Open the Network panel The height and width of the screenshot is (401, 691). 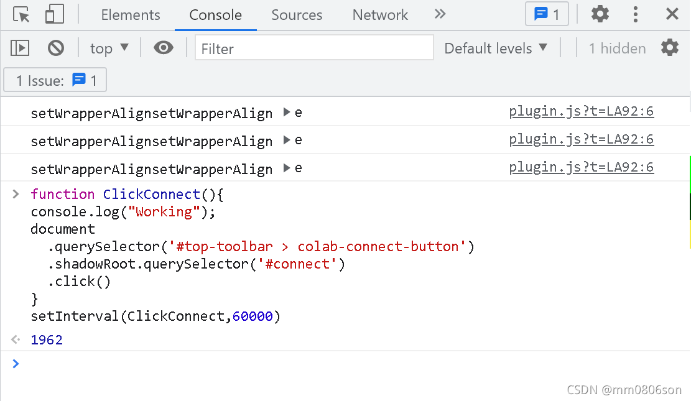point(379,14)
